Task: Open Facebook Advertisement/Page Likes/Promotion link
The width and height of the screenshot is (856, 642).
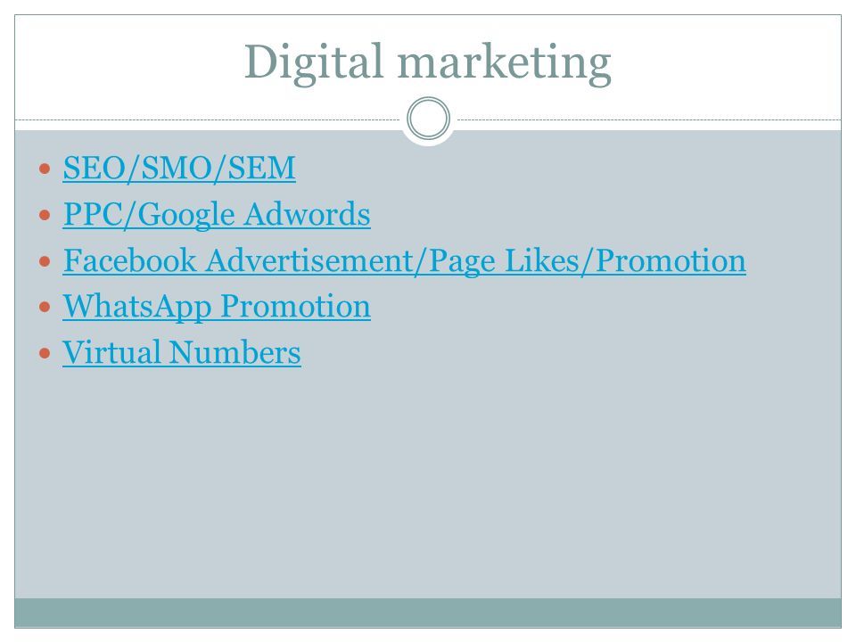Action: click(x=405, y=260)
